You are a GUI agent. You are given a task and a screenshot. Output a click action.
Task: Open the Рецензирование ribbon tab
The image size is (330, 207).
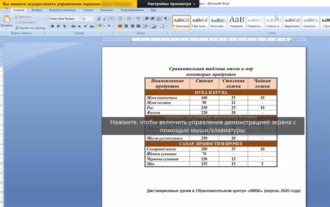[x=132, y=10]
